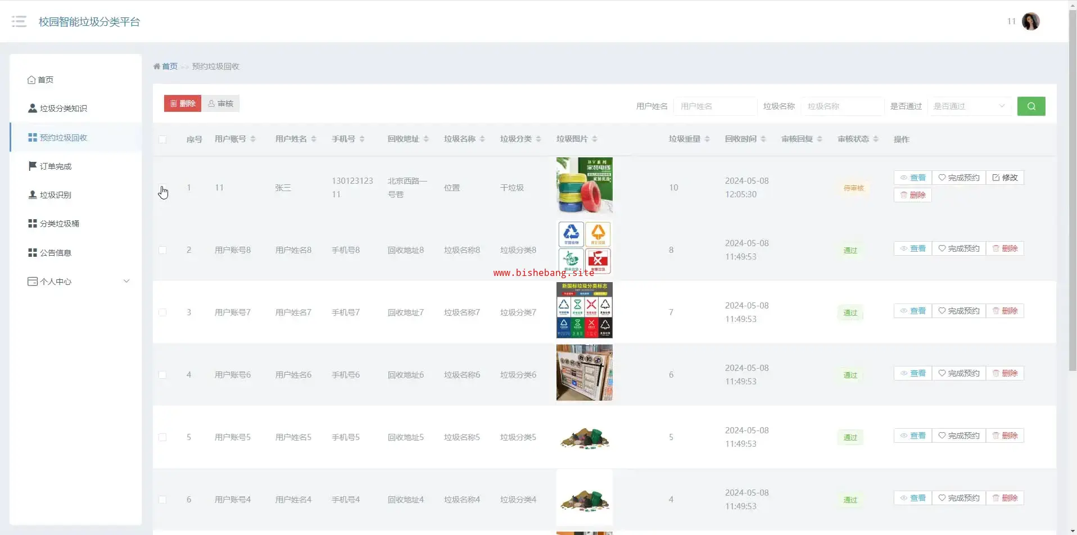Click 删除 in the 用户账号5 row
1077x535 pixels.
tap(1005, 436)
